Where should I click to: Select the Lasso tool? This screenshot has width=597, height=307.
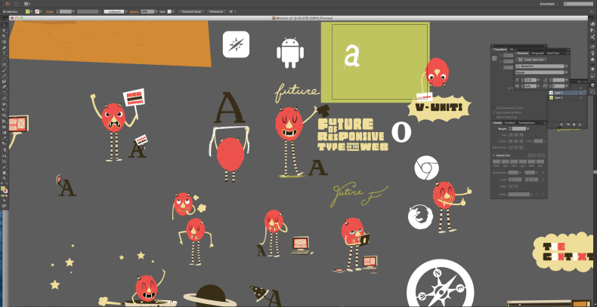pos(5,41)
